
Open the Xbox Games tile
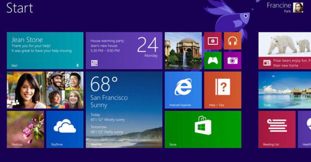[213, 60]
